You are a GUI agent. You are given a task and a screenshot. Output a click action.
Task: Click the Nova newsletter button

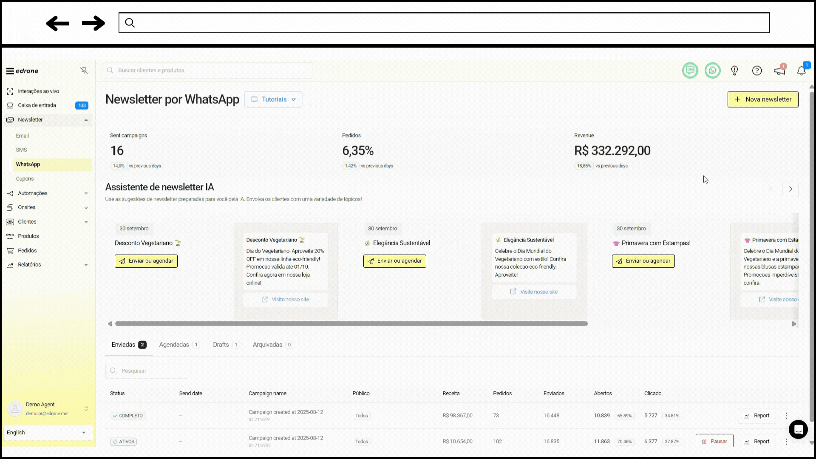(x=762, y=99)
